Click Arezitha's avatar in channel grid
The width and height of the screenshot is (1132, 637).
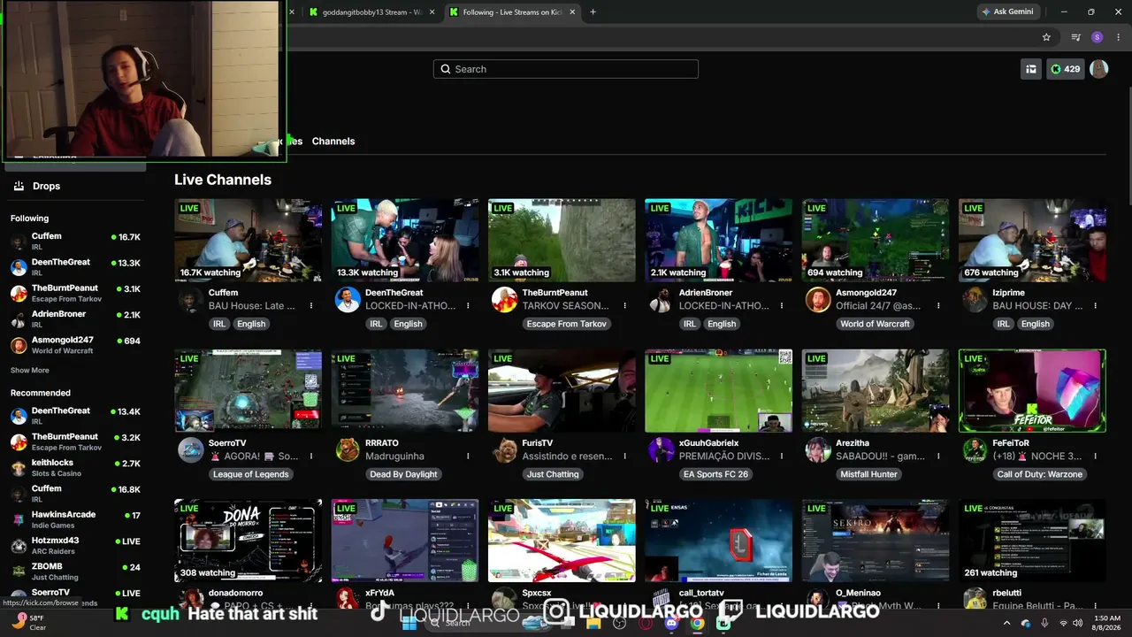point(818,450)
